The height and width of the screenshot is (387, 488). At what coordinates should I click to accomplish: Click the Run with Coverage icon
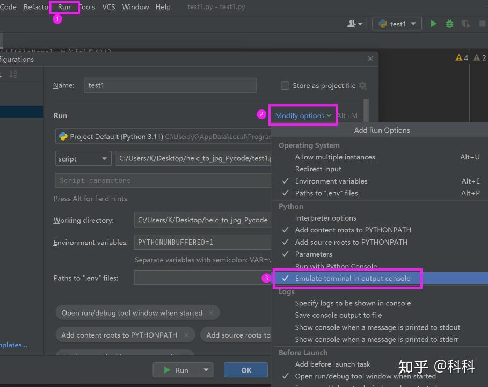tap(465, 24)
